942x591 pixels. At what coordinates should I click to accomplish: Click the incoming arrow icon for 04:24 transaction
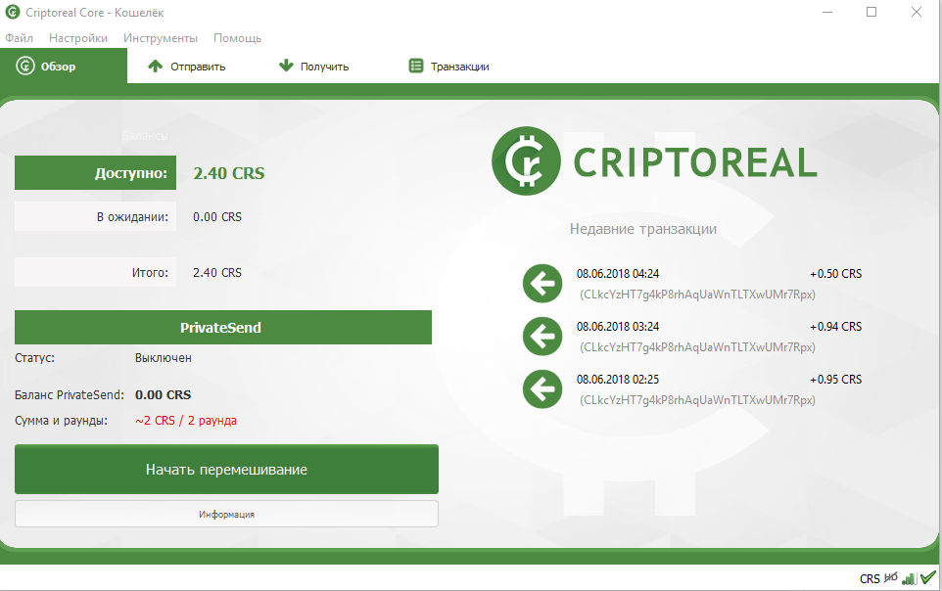pyautogui.click(x=542, y=284)
